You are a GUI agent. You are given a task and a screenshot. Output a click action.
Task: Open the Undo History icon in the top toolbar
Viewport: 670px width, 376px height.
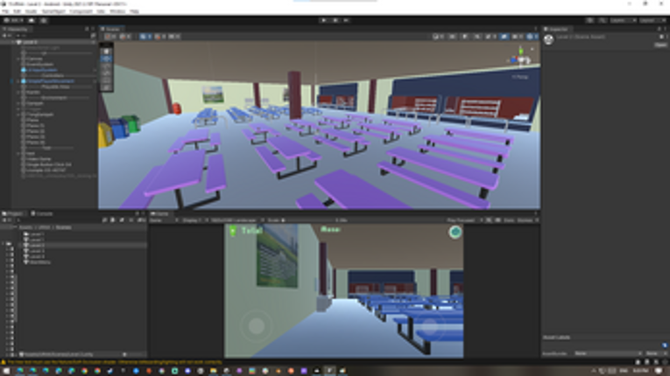[x=589, y=20]
